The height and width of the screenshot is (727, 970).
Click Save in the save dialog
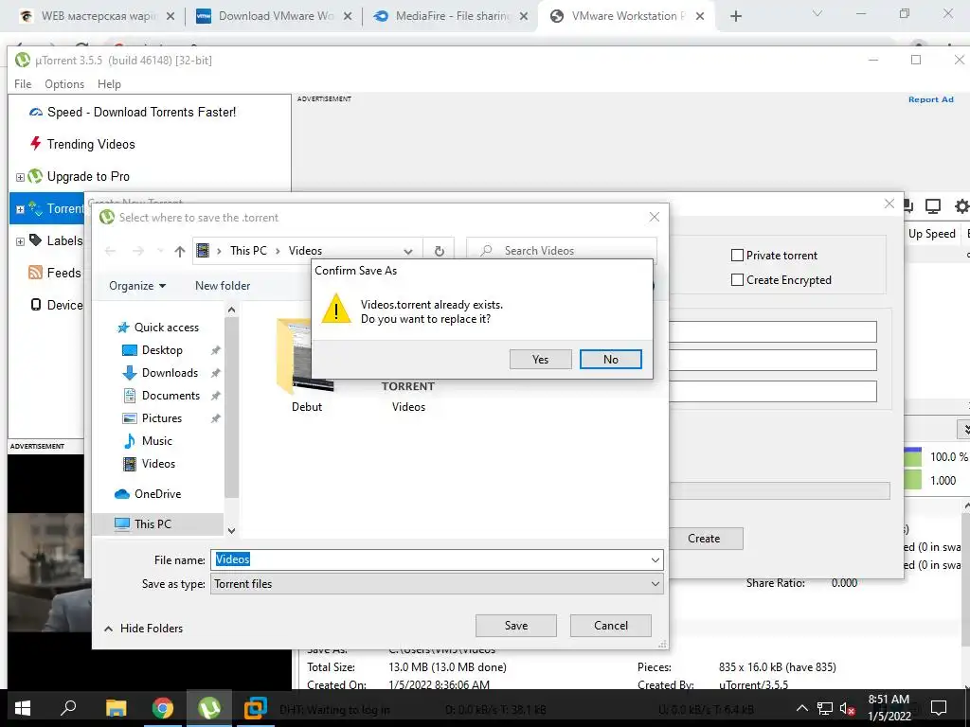tap(516, 626)
